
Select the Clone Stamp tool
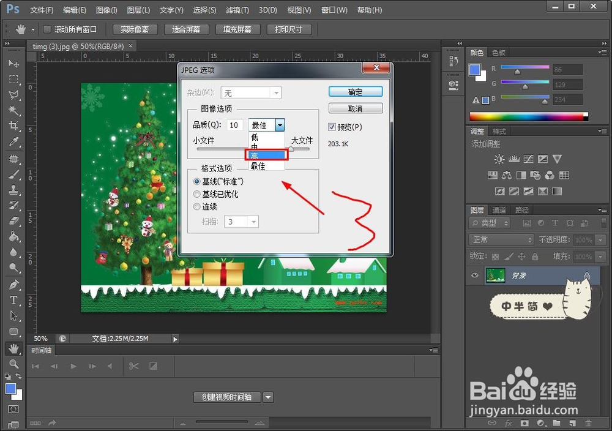13,190
